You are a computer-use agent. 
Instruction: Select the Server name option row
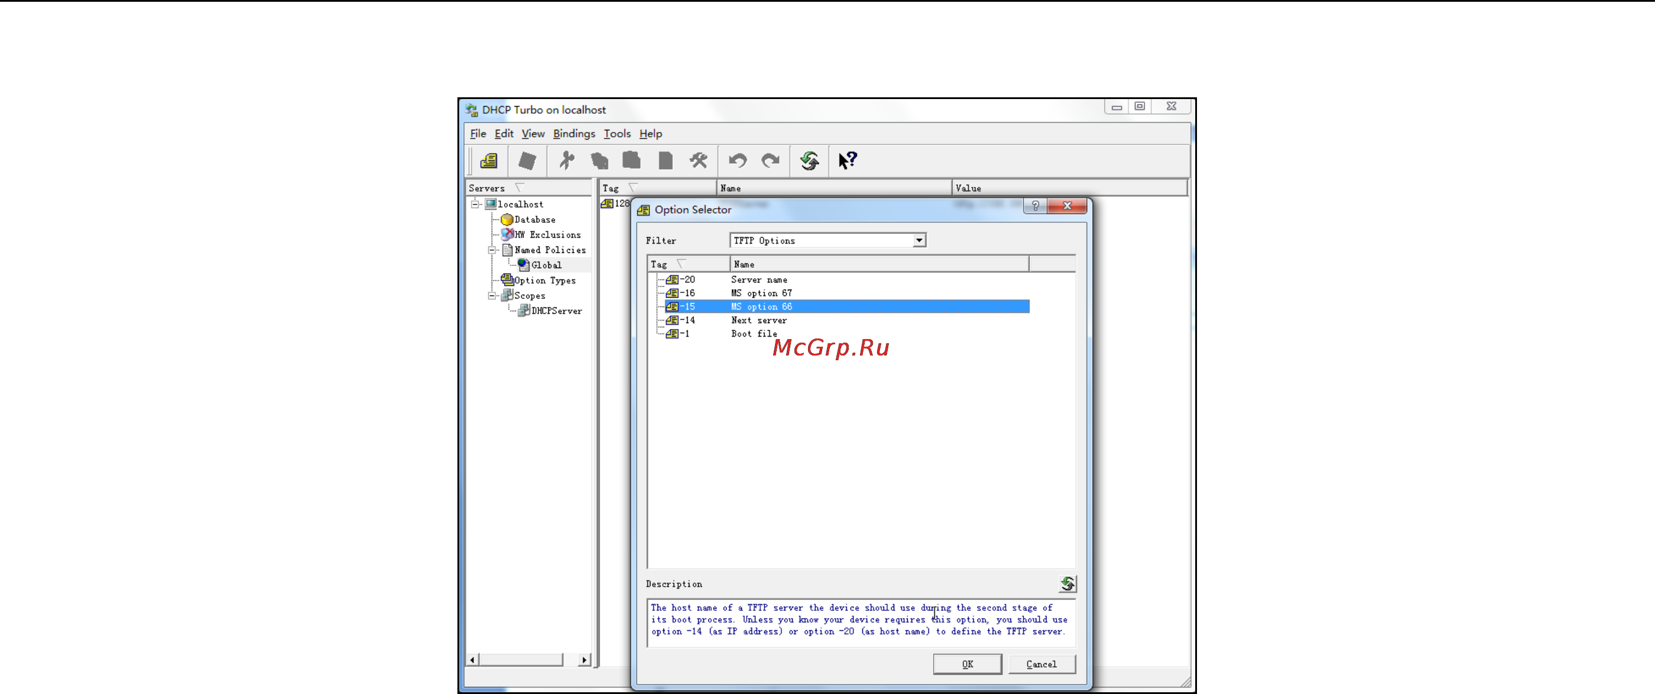tap(847, 280)
